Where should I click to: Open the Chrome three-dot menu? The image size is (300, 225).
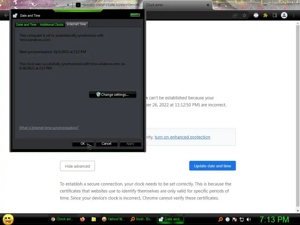294,15
